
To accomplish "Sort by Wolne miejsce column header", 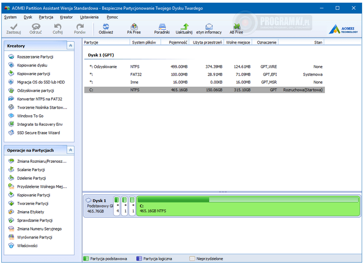I will pyautogui.click(x=238, y=42).
